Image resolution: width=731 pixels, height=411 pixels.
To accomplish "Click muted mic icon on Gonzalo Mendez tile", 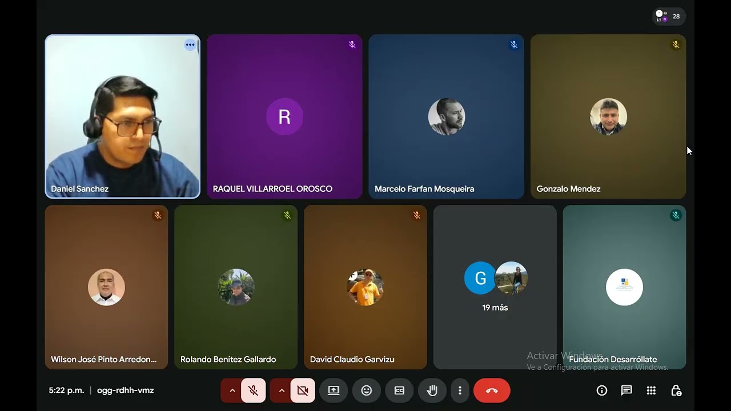I will pos(676,45).
